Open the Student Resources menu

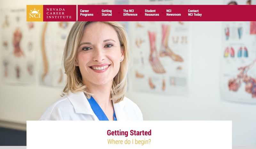click(x=152, y=13)
